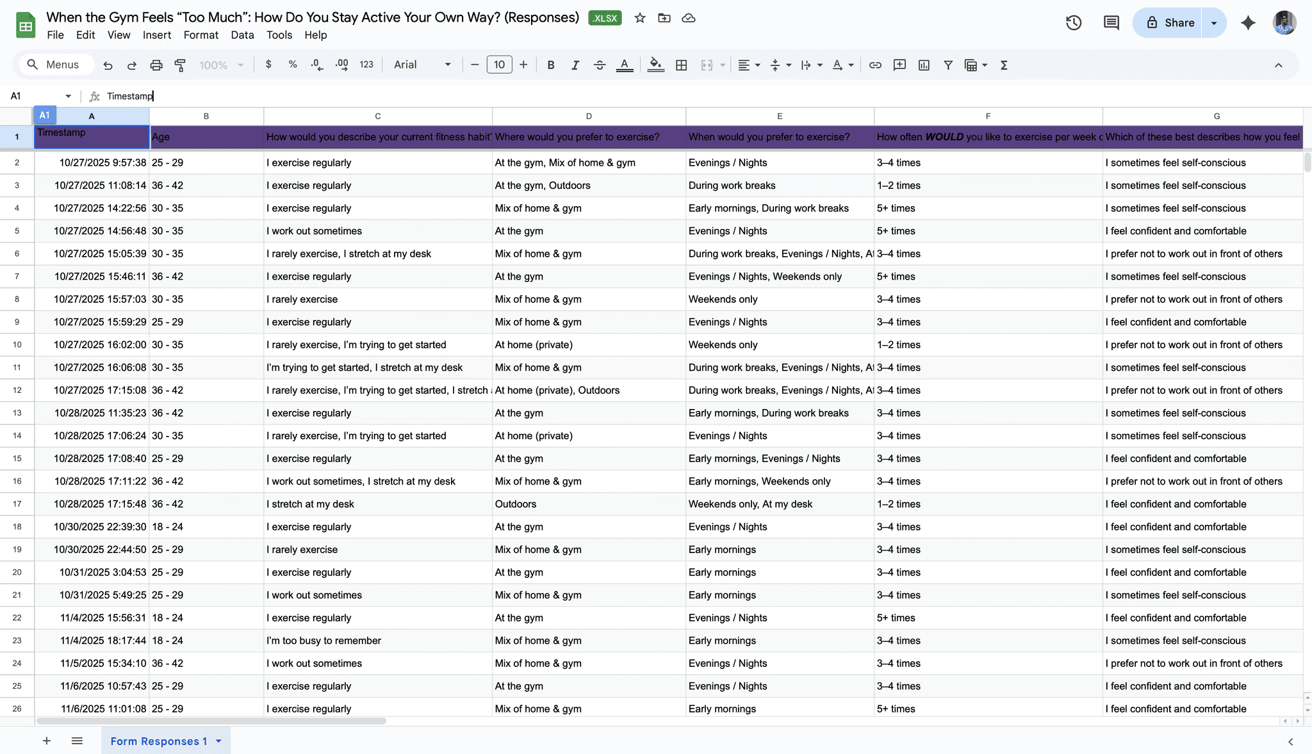Click the font size input field
The image size is (1312, 754).
click(x=499, y=65)
